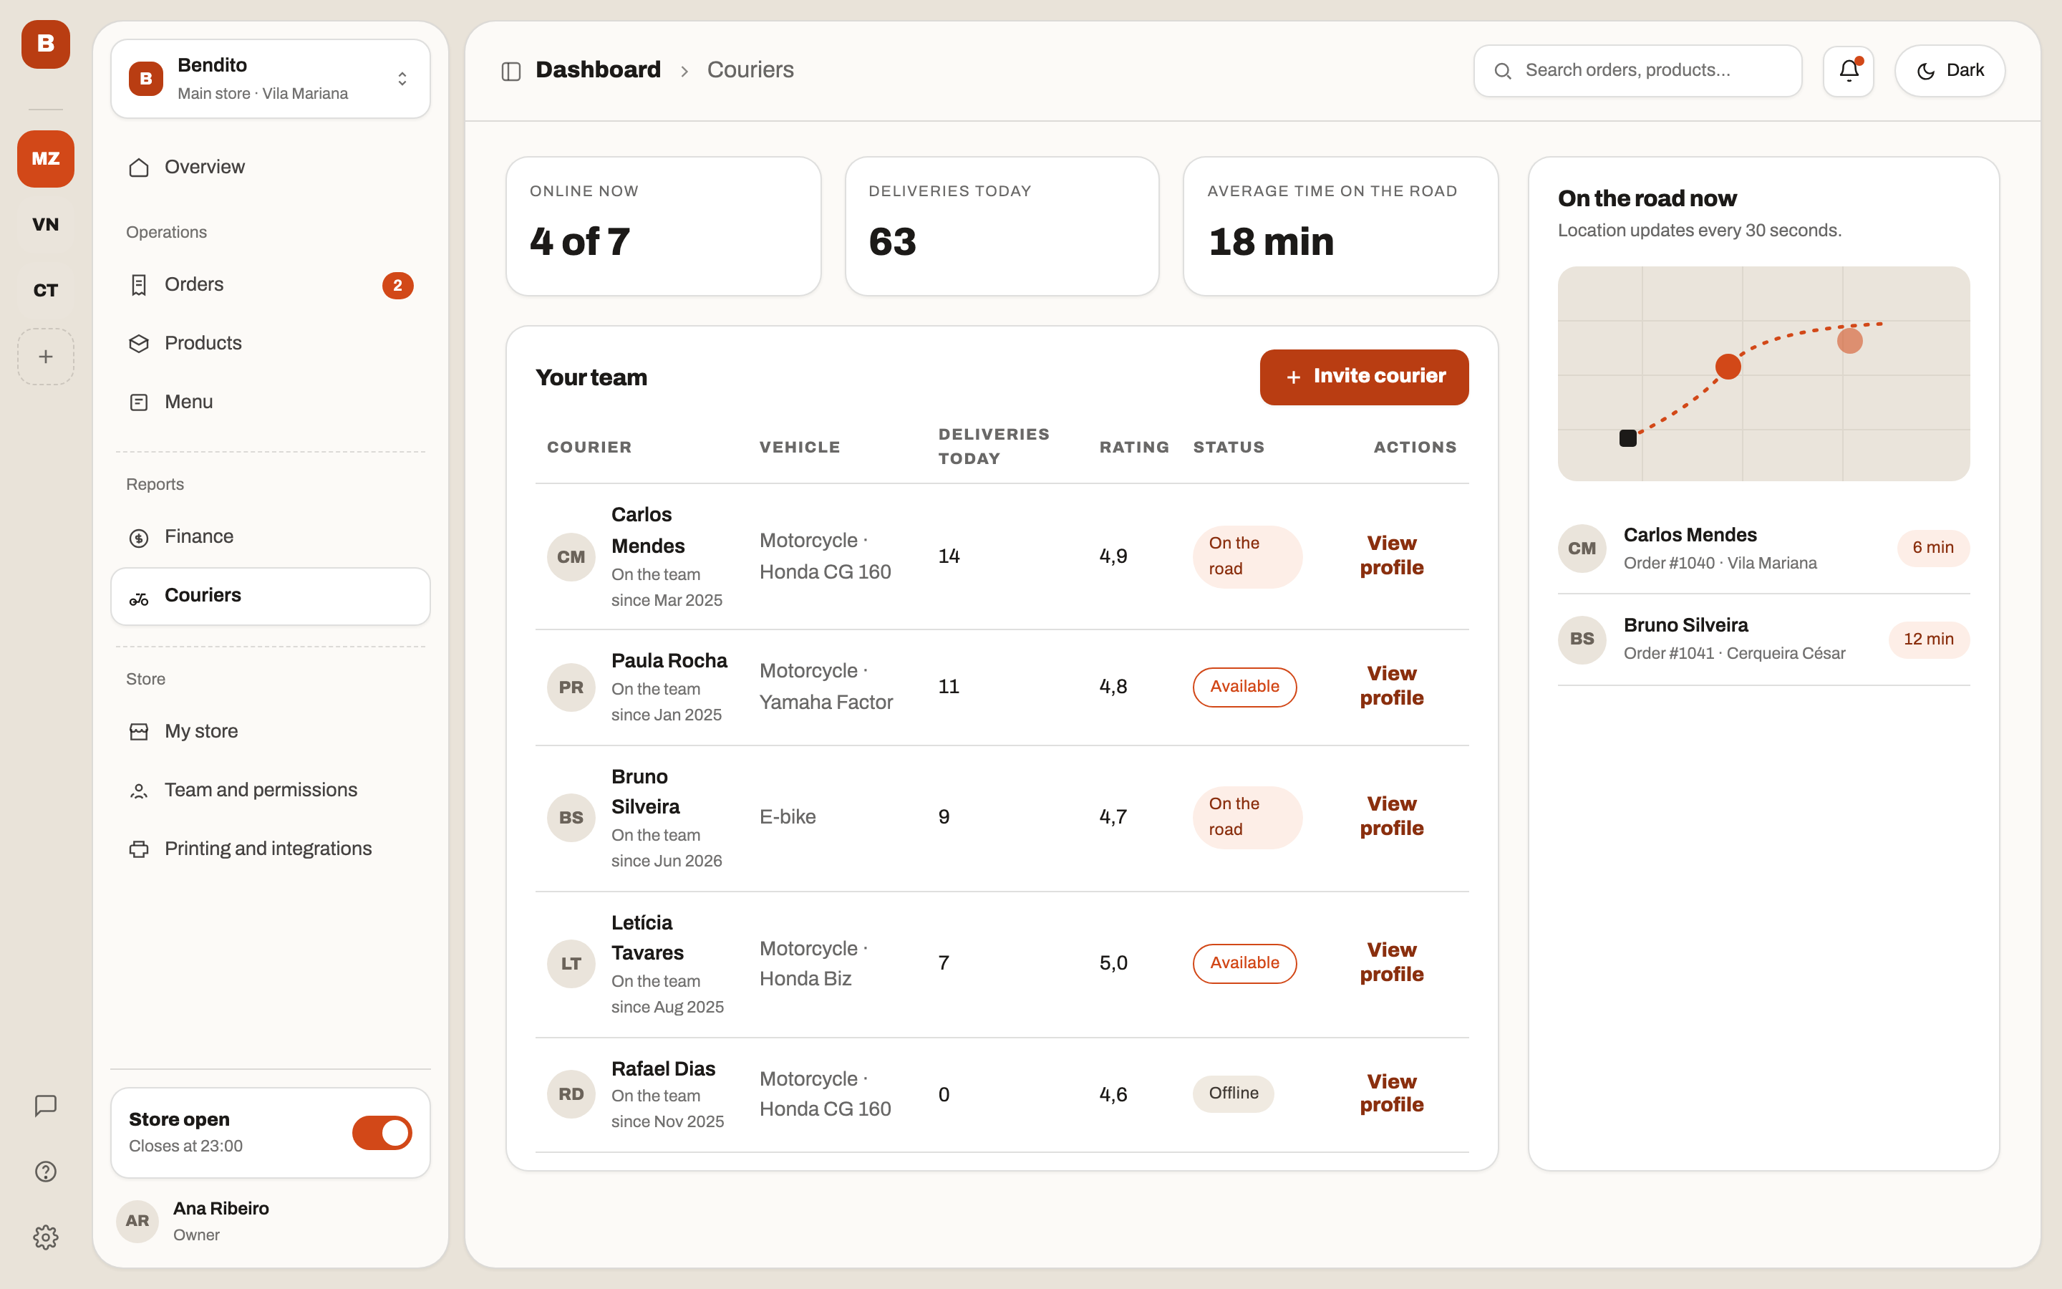Click Letícia Tavares's Available status pill
2062x1289 pixels.
1245,963
